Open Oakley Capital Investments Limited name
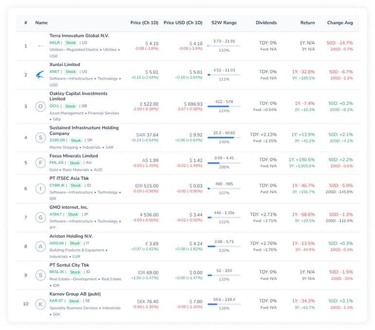Image resolution: width=375 pixels, height=330 pixels. point(78,96)
